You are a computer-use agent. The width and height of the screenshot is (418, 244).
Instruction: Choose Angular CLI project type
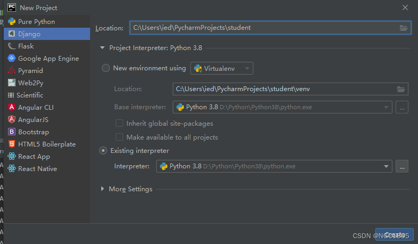[47, 108]
